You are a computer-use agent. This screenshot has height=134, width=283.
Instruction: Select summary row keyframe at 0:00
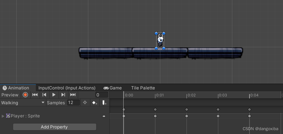tap(124, 110)
